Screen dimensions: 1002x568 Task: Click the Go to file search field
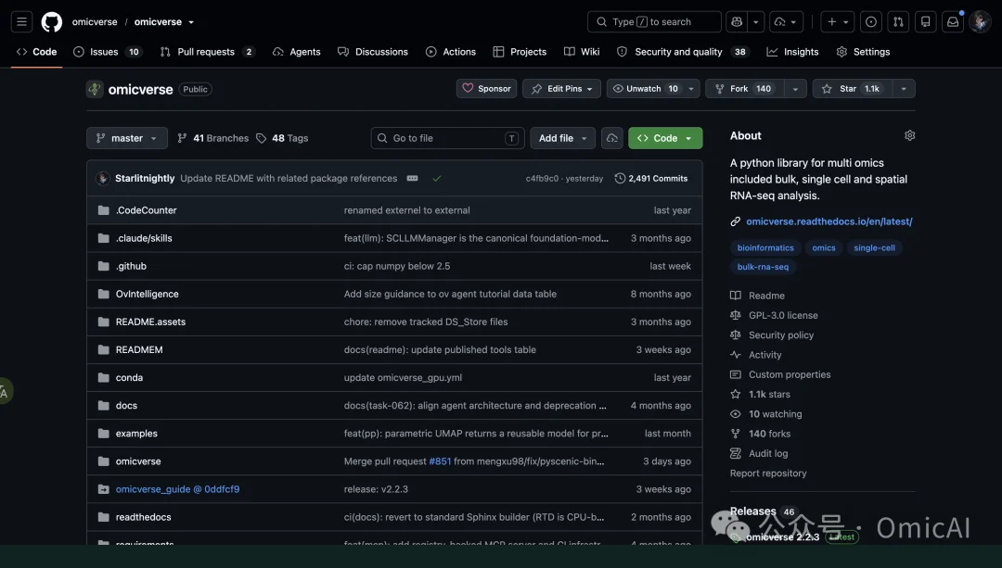pos(447,138)
